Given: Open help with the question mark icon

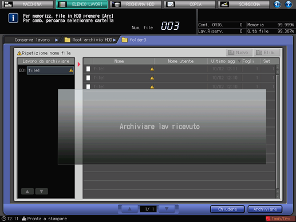Looking at the screenshot, I should click(289, 4).
